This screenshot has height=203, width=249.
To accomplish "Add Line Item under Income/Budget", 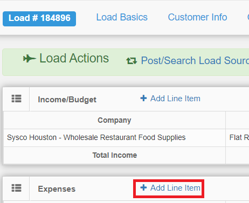I will tap(175, 99).
